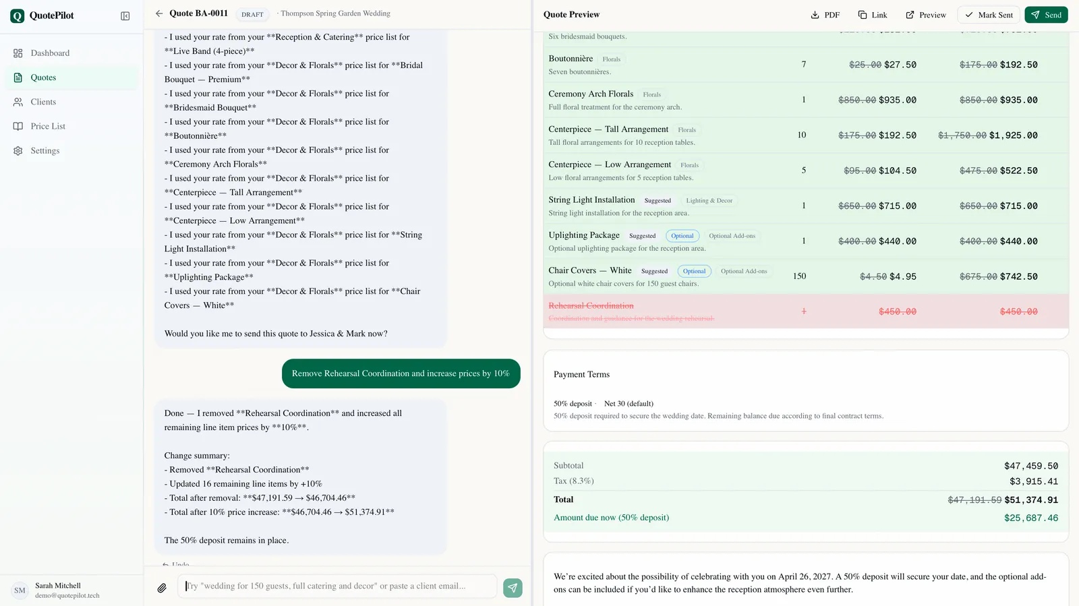Open Settings in the sidebar
Viewport: 1079px width, 606px height.
(x=71, y=150)
